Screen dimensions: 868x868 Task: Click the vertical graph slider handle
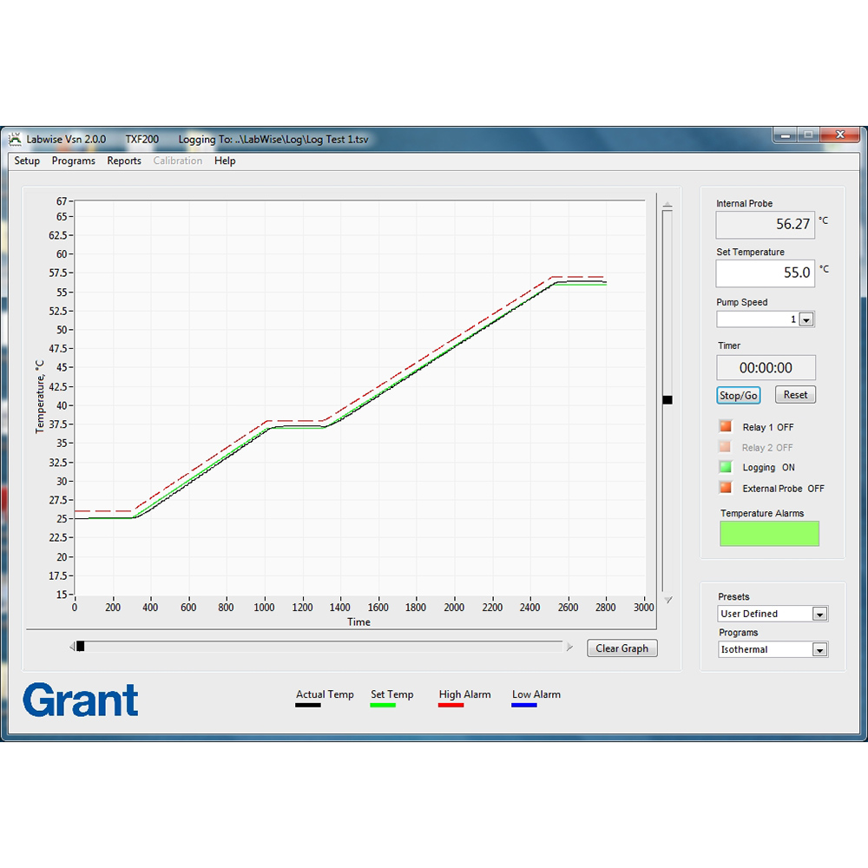667,400
